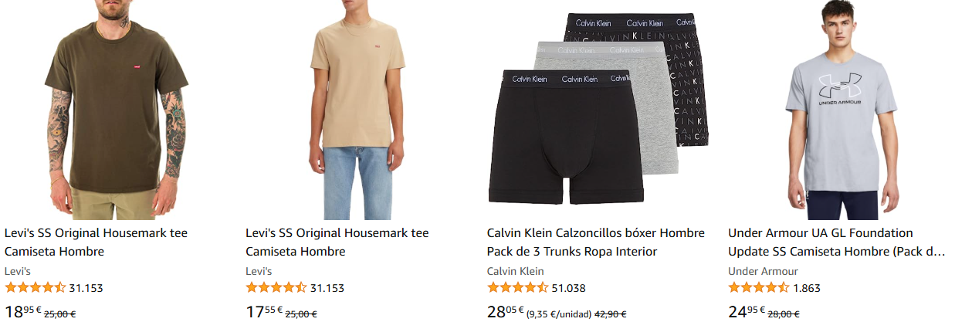Open second Levi's SS Original Housemark tee title
955x322 pixels.
(x=337, y=242)
